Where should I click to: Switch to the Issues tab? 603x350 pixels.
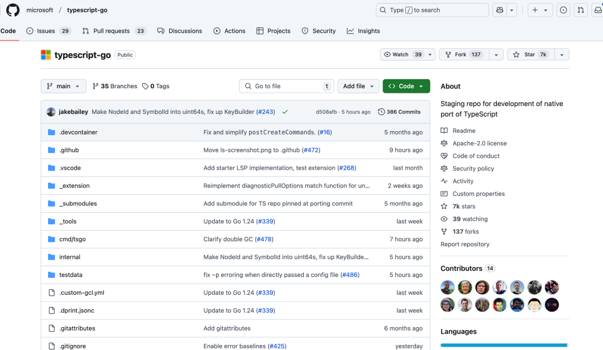click(x=49, y=31)
